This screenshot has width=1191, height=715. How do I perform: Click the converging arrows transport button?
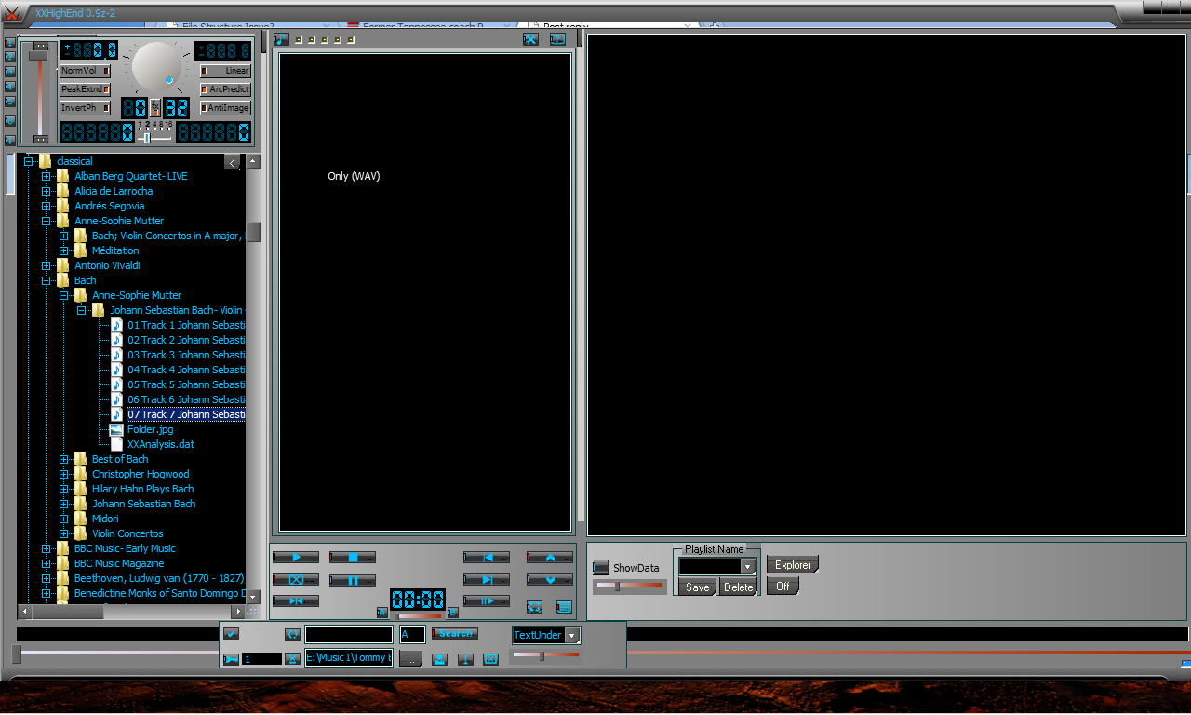[296, 600]
